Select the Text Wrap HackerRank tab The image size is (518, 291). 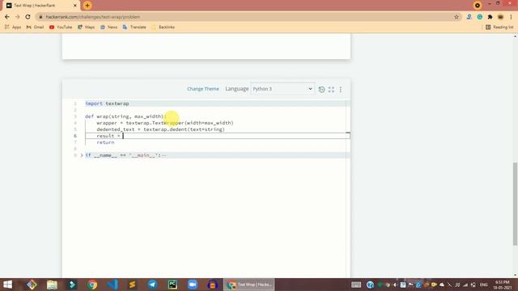(x=41, y=6)
